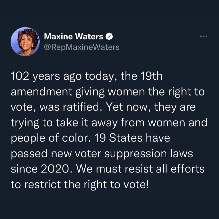Click the blue verified badge icon

tap(109, 36)
